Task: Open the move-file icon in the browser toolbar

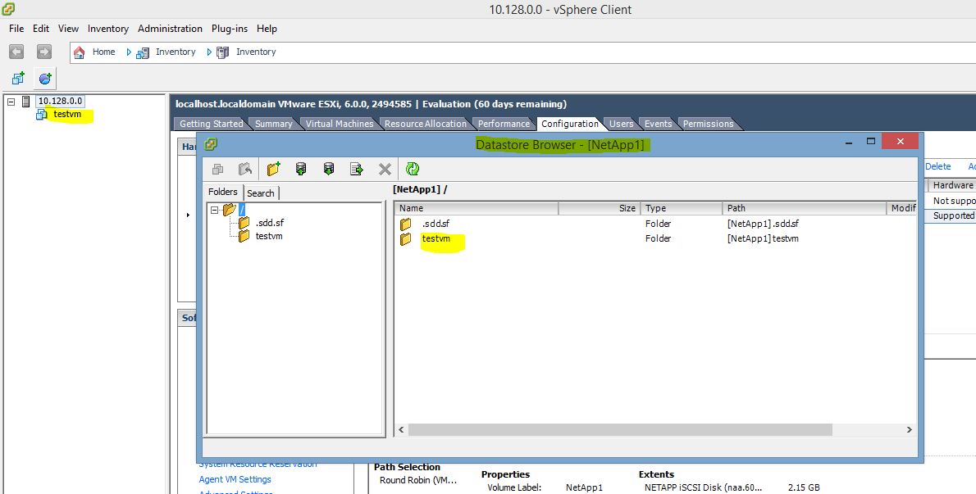Action: point(356,169)
